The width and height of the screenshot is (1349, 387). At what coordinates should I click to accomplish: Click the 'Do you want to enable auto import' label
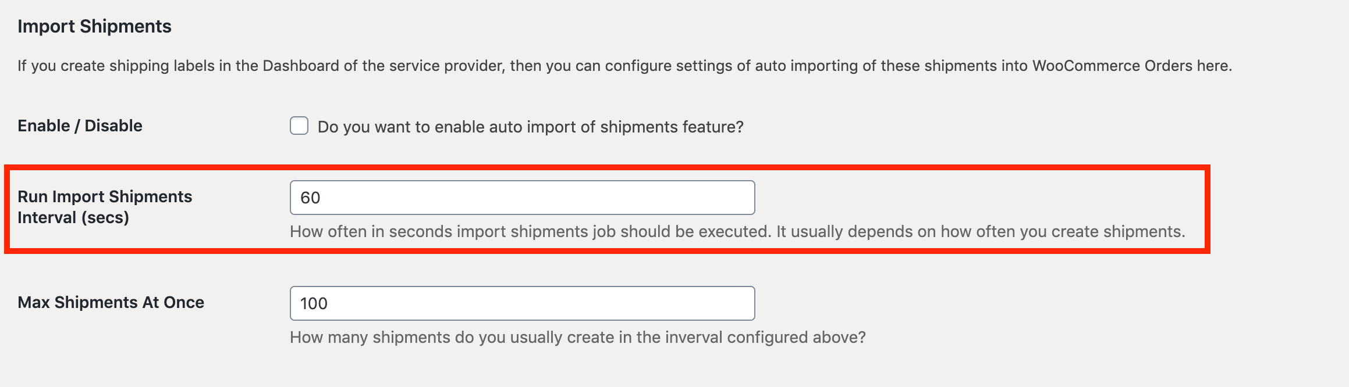[x=530, y=127]
